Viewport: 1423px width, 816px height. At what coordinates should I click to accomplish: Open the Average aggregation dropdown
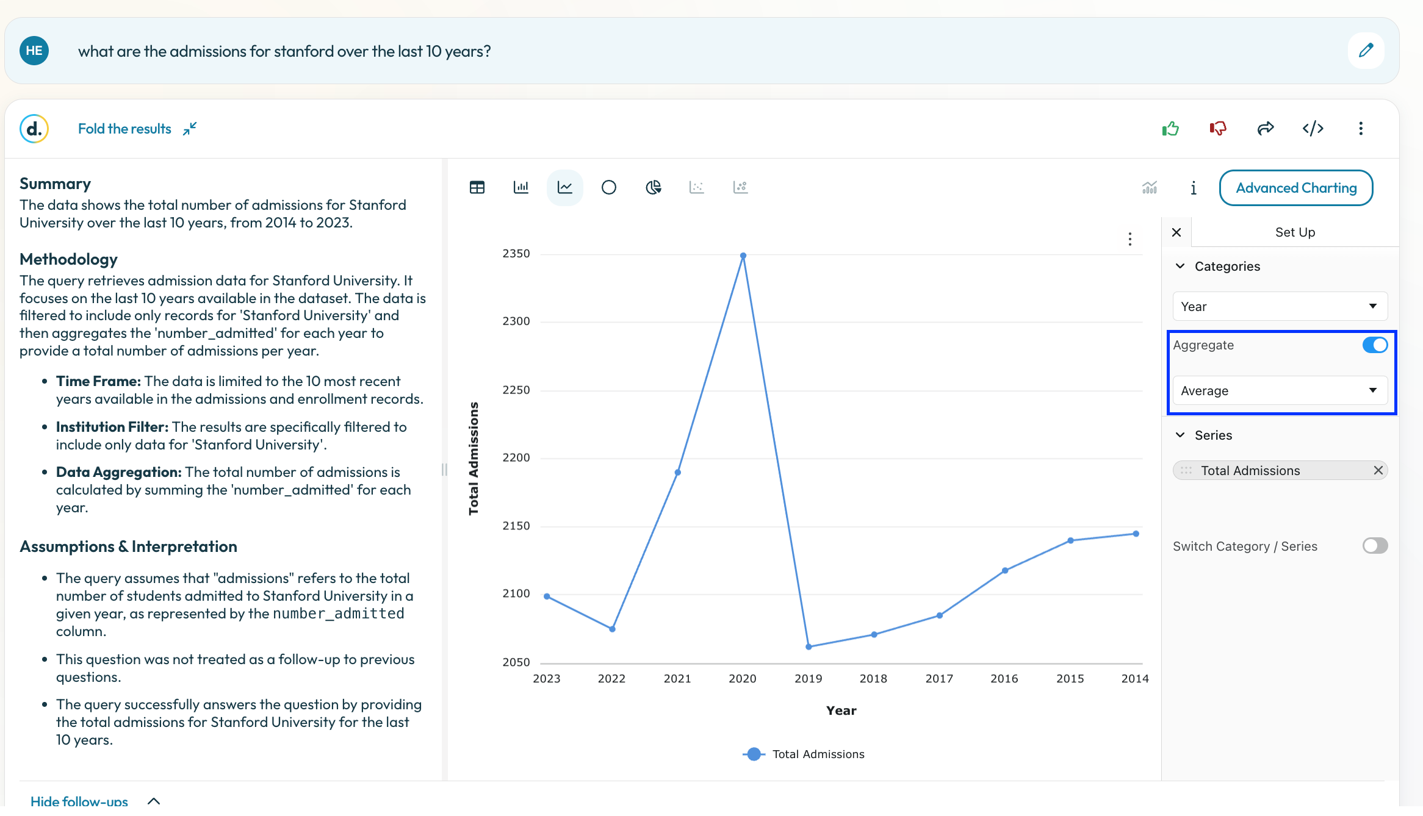tap(1280, 390)
